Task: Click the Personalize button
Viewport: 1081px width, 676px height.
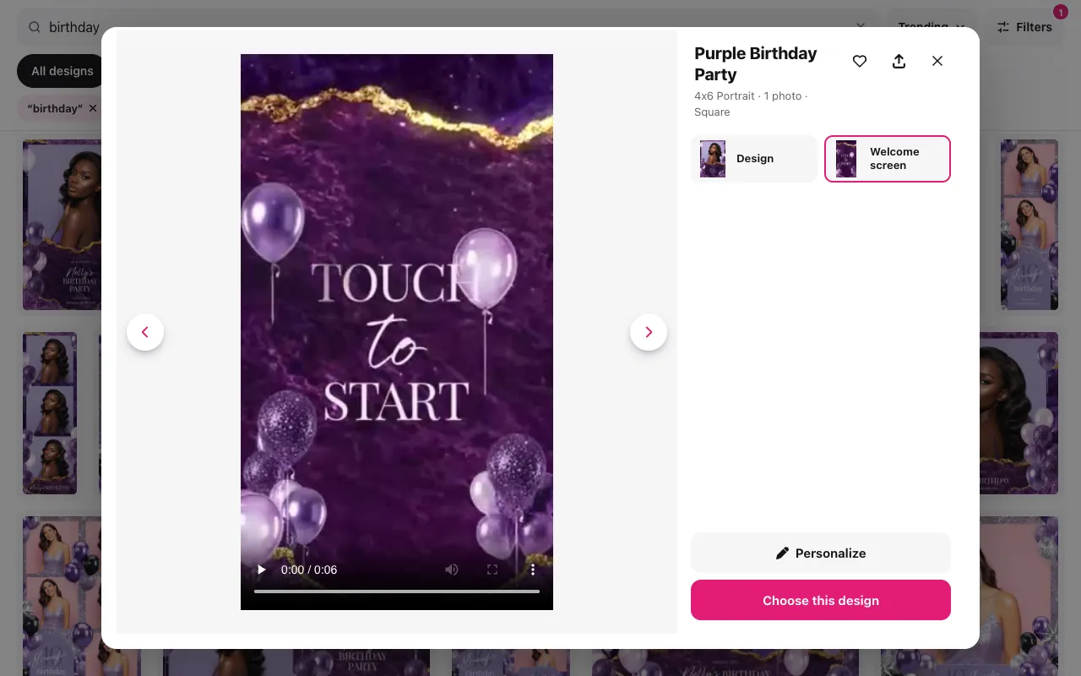Action: point(821,553)
